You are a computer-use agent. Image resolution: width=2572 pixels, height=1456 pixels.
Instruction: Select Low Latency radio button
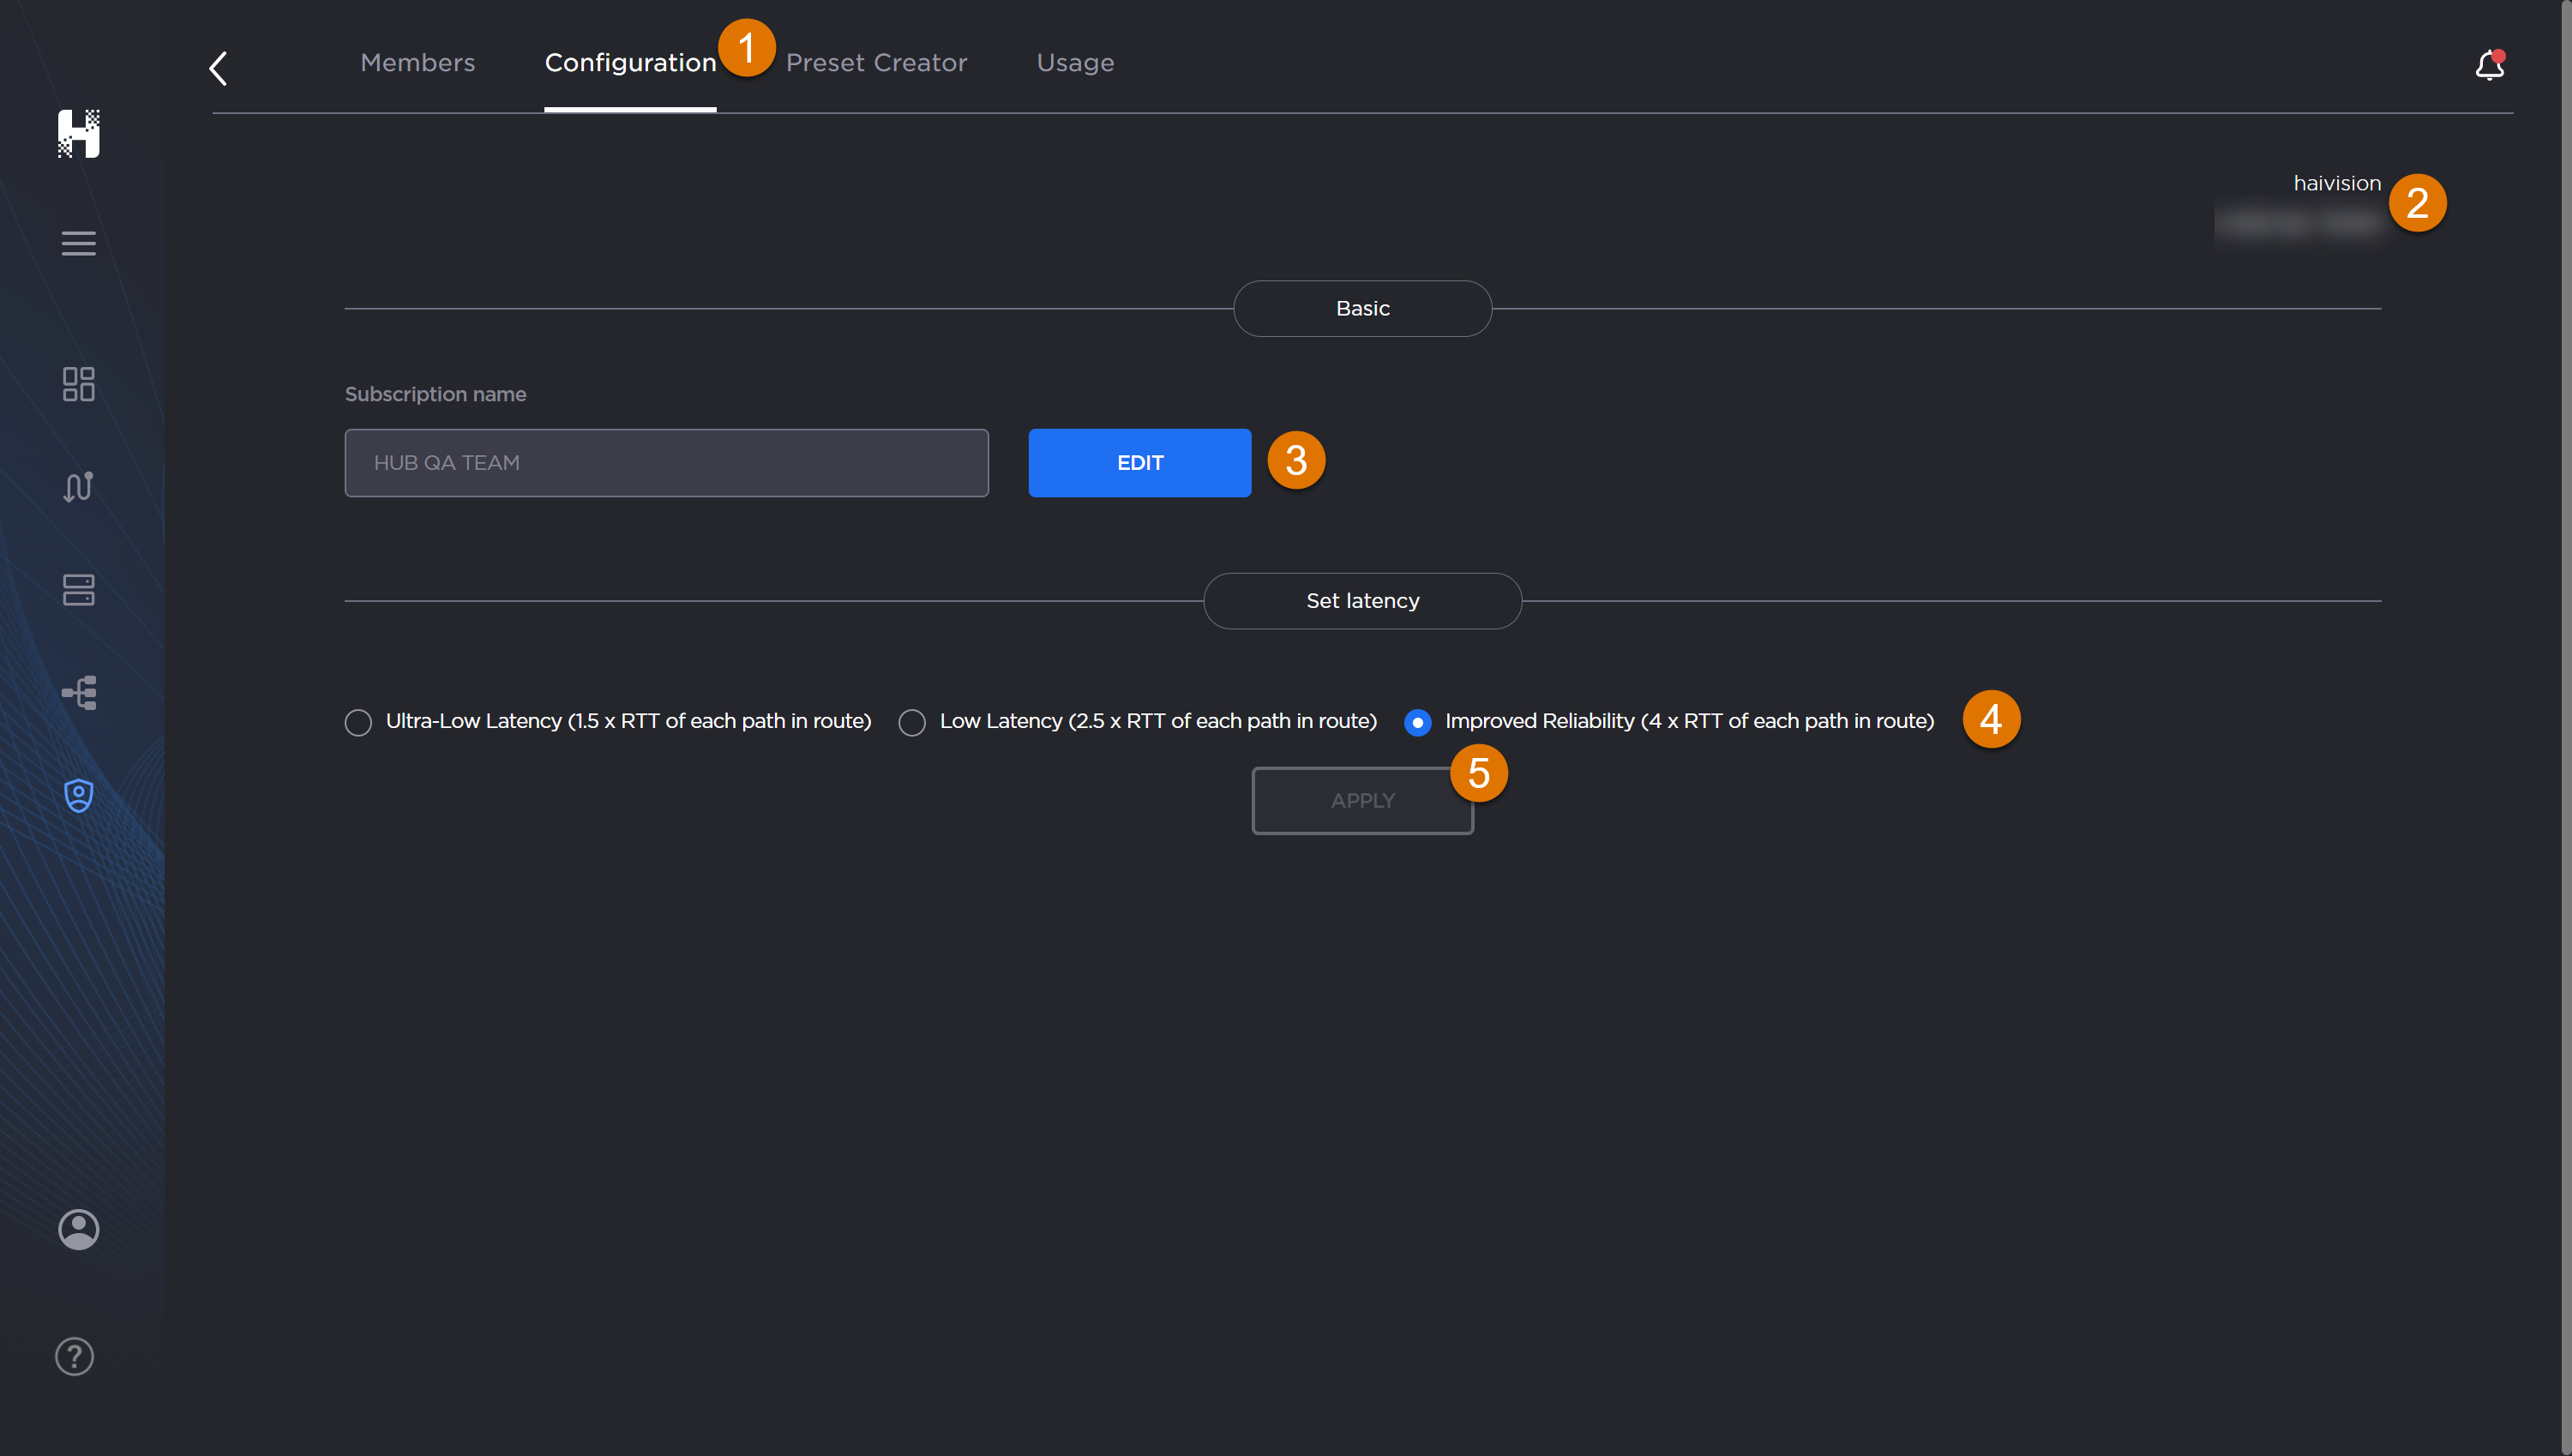910,721
